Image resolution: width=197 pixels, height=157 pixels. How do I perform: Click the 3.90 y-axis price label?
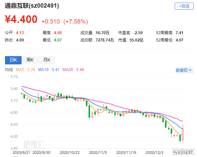(14, 148)
